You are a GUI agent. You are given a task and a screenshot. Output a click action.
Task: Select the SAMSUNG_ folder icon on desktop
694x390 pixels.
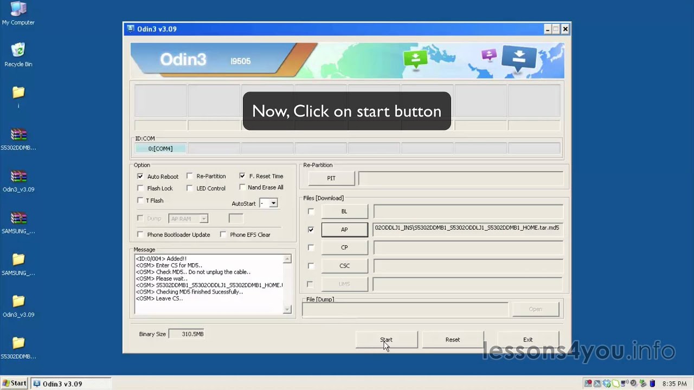coord(18,263)
